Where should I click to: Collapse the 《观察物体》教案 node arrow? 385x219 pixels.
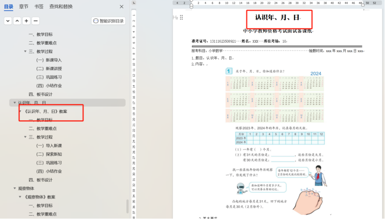pyautogui.click(x=20, y=197)
